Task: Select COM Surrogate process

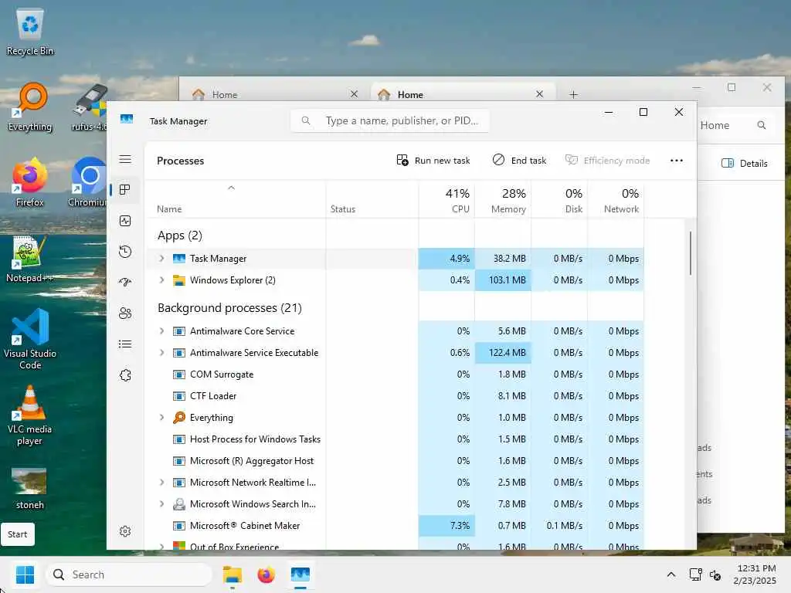Action: (x=395, y=374)
